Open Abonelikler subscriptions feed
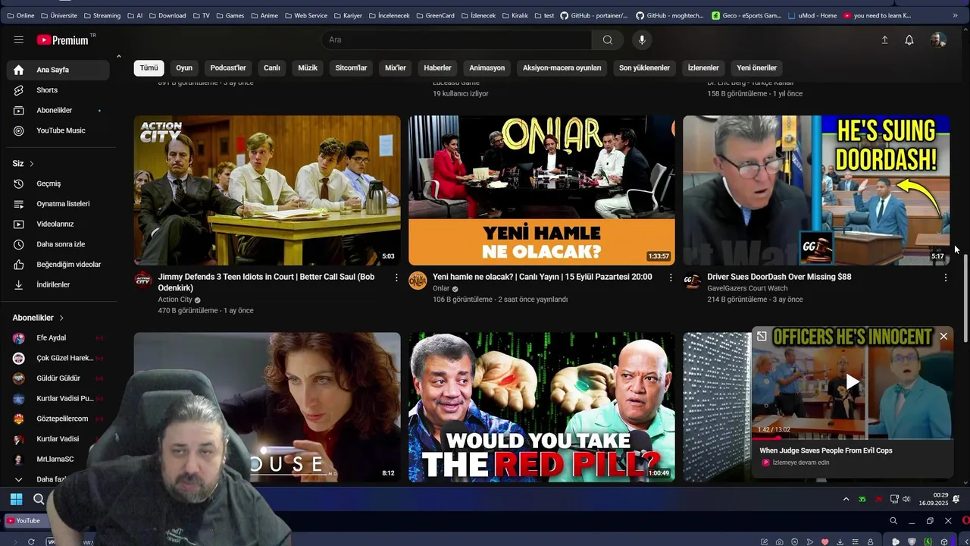Viewport: 970px width, 546px height. click(x=58, y=111)
